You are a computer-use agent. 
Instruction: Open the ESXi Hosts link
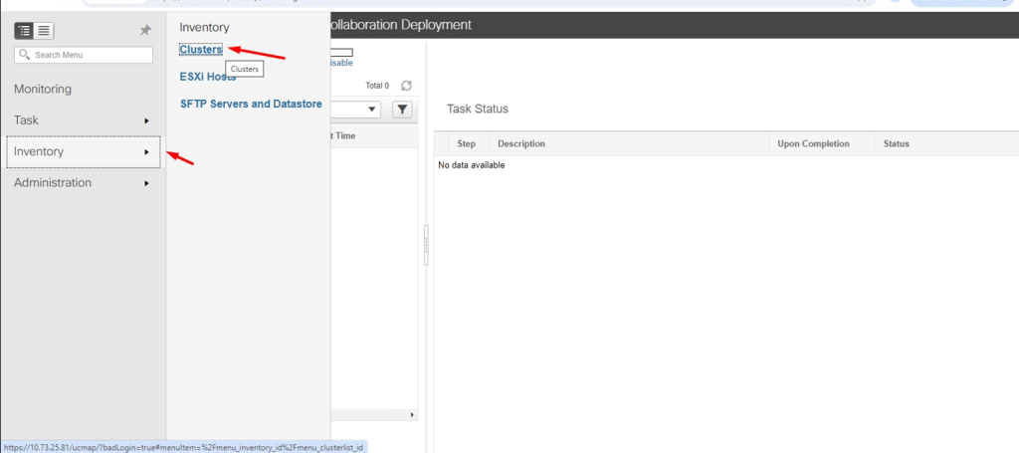(207, 76)
